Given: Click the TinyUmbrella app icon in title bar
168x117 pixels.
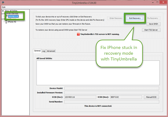Looking at the screenshot, I should pyautogui.click(x=3, y=2).
